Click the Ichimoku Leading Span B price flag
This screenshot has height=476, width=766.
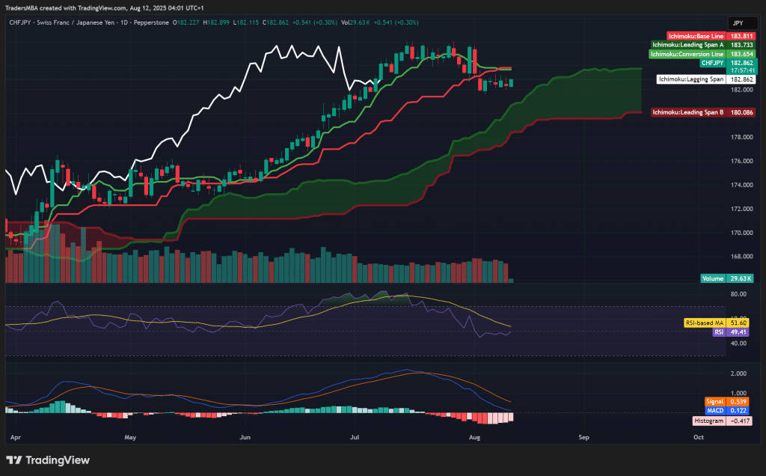point(705,112)
